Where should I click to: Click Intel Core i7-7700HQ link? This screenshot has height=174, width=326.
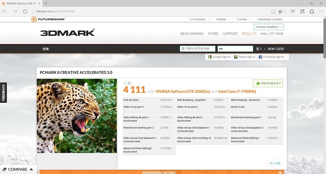point(237,91)
